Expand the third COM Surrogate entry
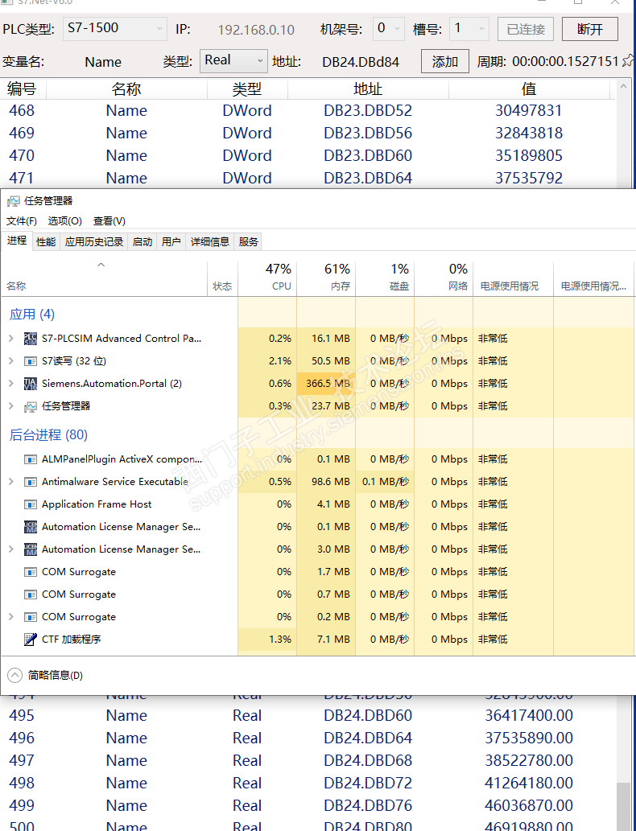Screen dimensions: 636x831 click(11, 617)
